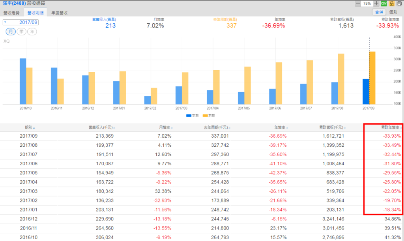
Task: Export data using the CSV icon
Action: (x=384, y=4)
